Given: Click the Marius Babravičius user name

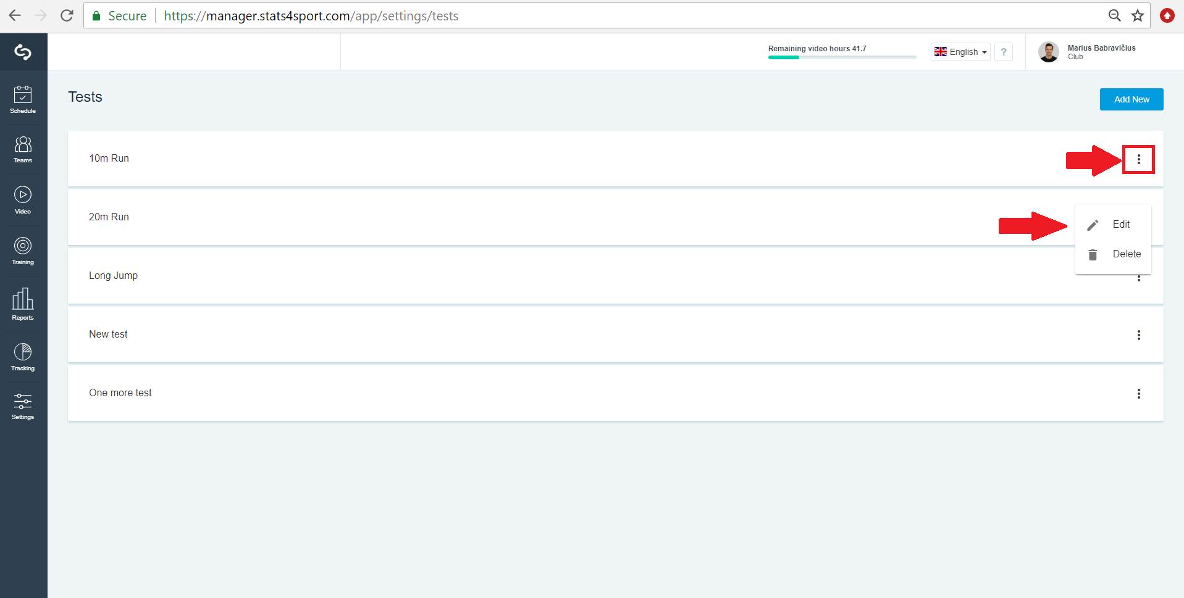Looking at the screenshot, I should pyautogui.click(x=1101, y=48).
